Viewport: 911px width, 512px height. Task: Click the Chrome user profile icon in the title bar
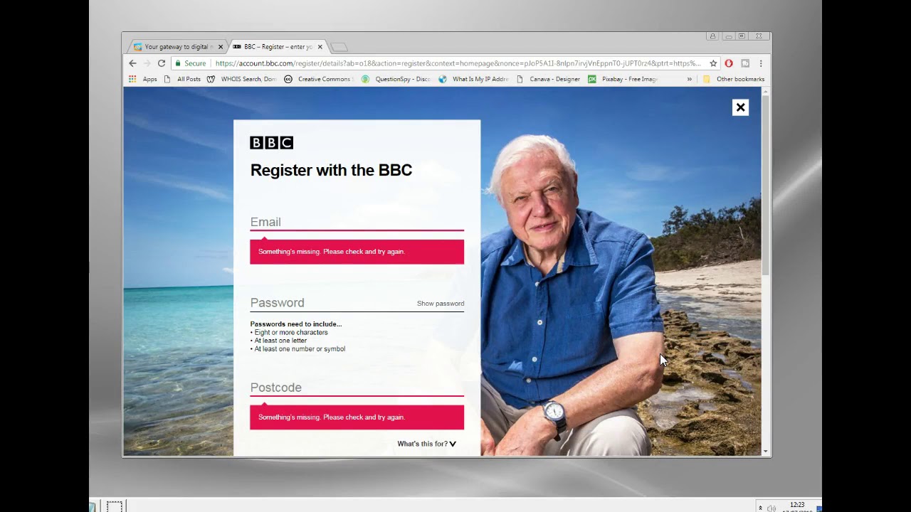[x=712, y=36]
